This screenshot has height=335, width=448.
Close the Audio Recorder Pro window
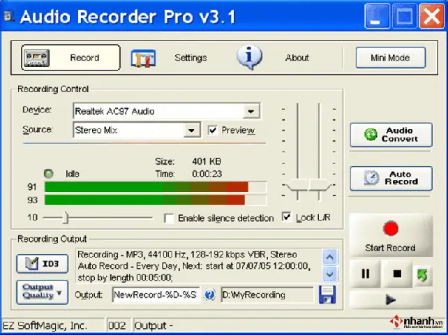pyautogui.click(x=432, y=16)
